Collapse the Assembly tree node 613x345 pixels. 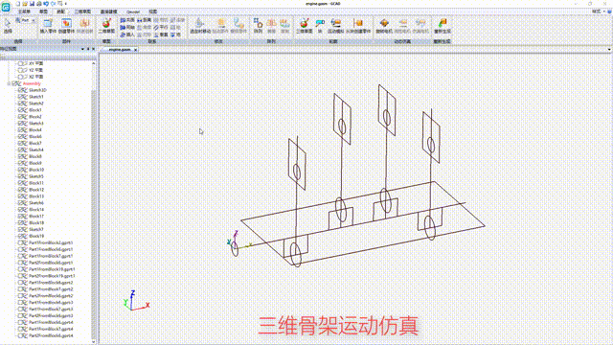coord(9,83)
